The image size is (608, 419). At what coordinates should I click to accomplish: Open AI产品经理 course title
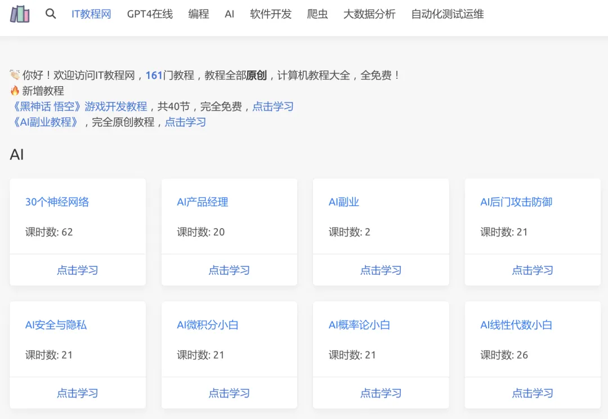(x=203, y=202)
